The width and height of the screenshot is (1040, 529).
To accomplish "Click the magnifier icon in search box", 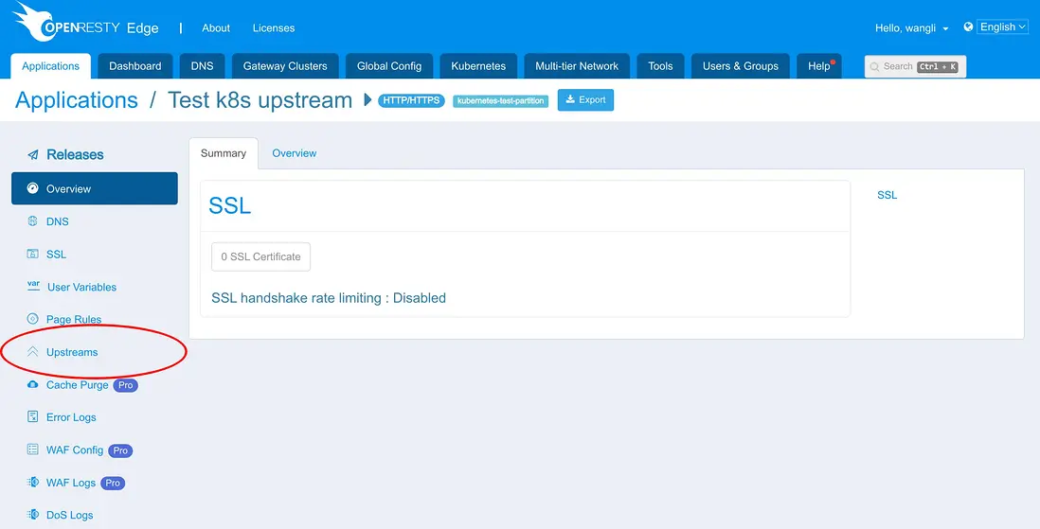I will click(x=875, y=67).
